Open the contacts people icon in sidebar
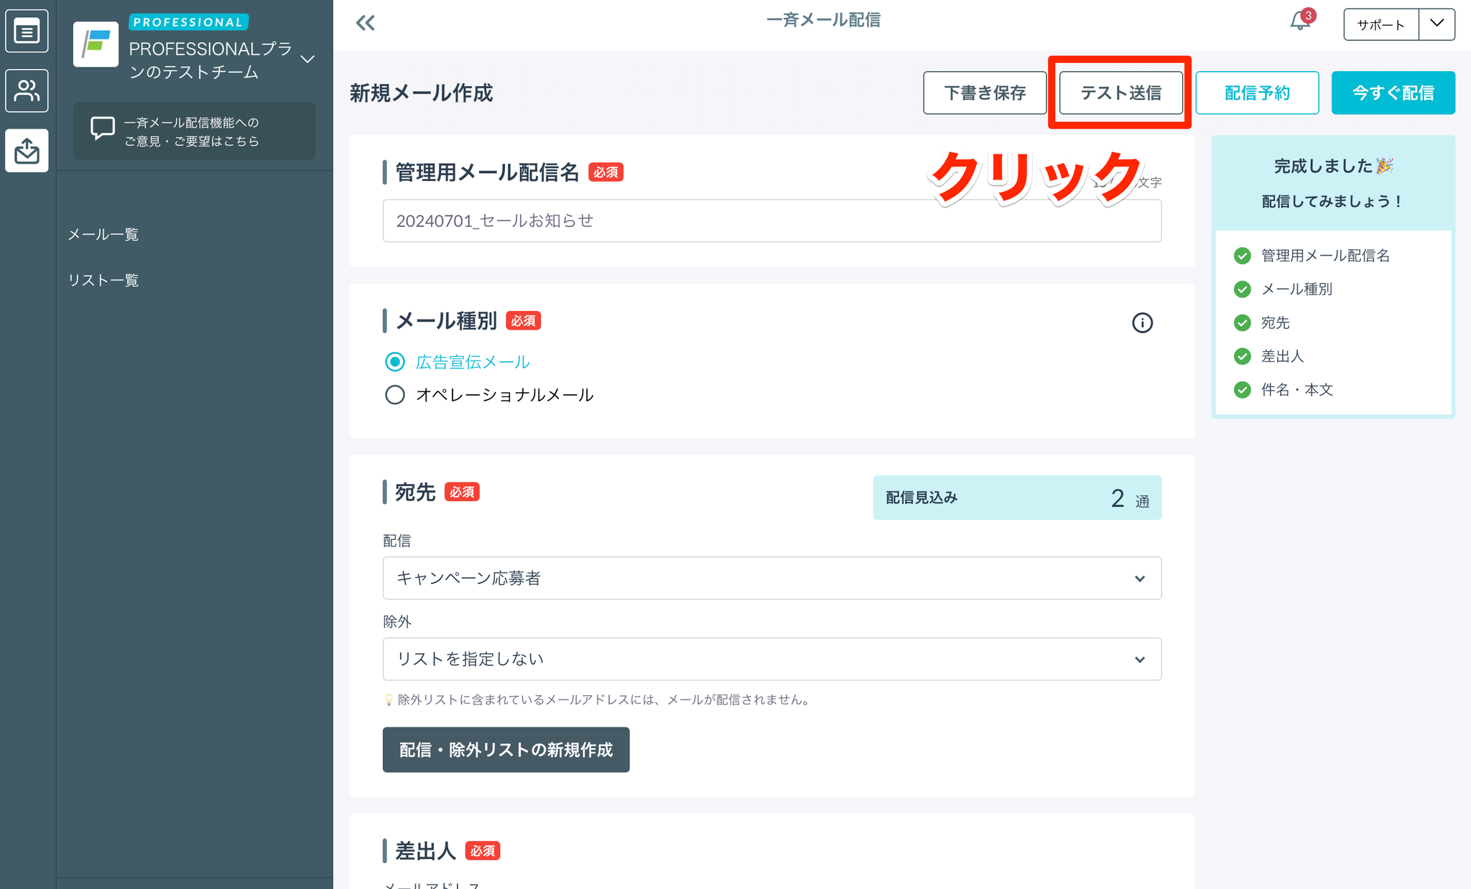This screenshot has width=1471, height=889. coord(27,91)
